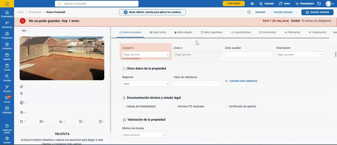The width and height of the screenshot is (337, 145).
Task: Click Cancelar link
Action: (260, 12)
